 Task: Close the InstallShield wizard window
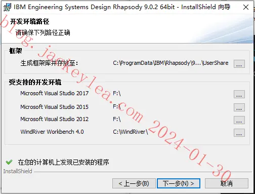point(246,7)
